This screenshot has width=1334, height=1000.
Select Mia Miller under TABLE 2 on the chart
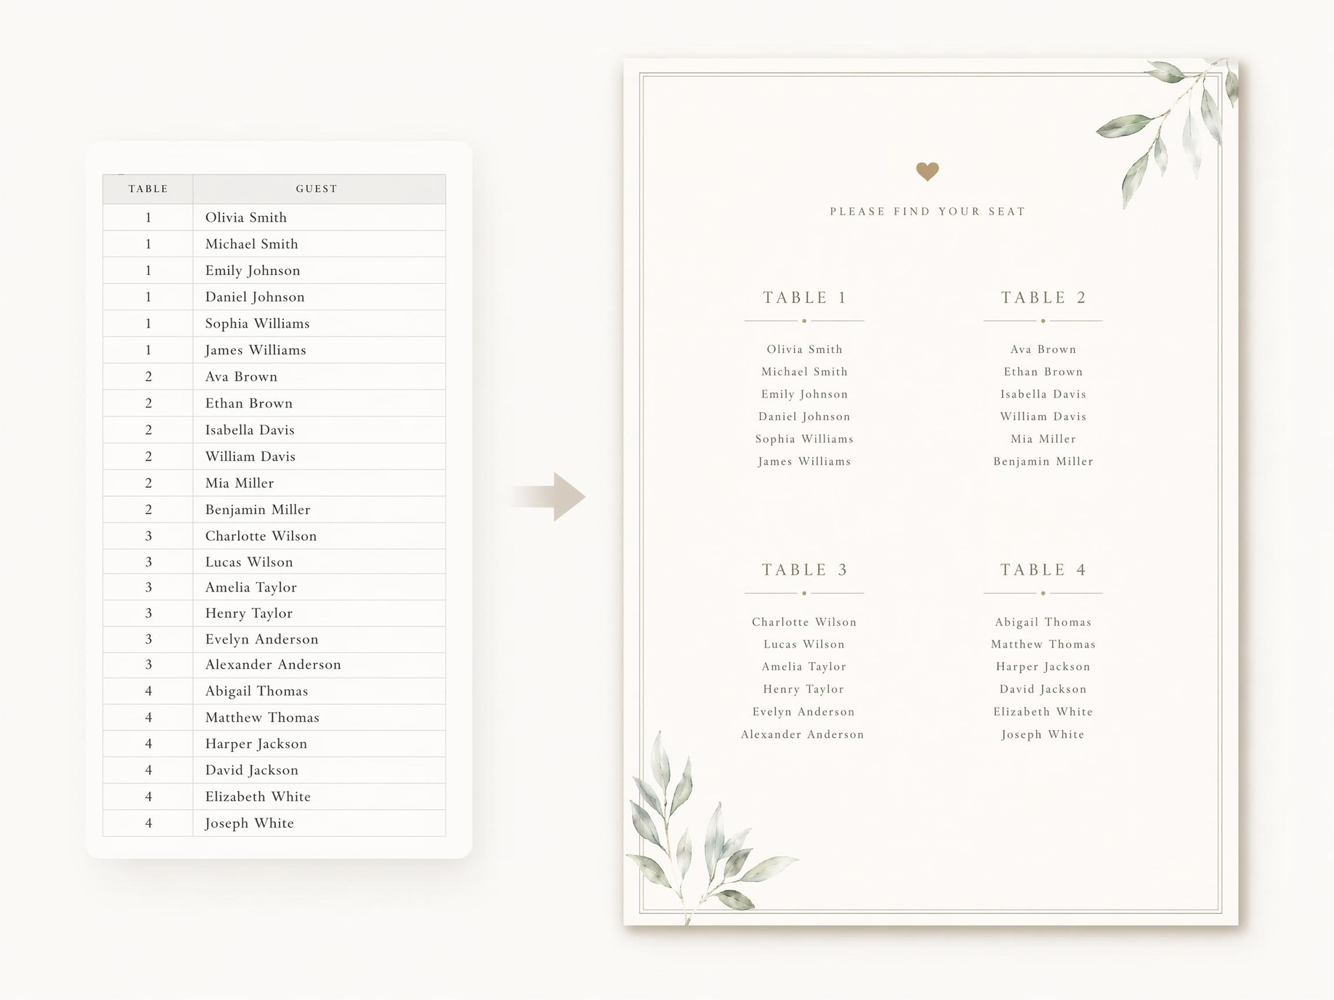tap(1044, 439)
